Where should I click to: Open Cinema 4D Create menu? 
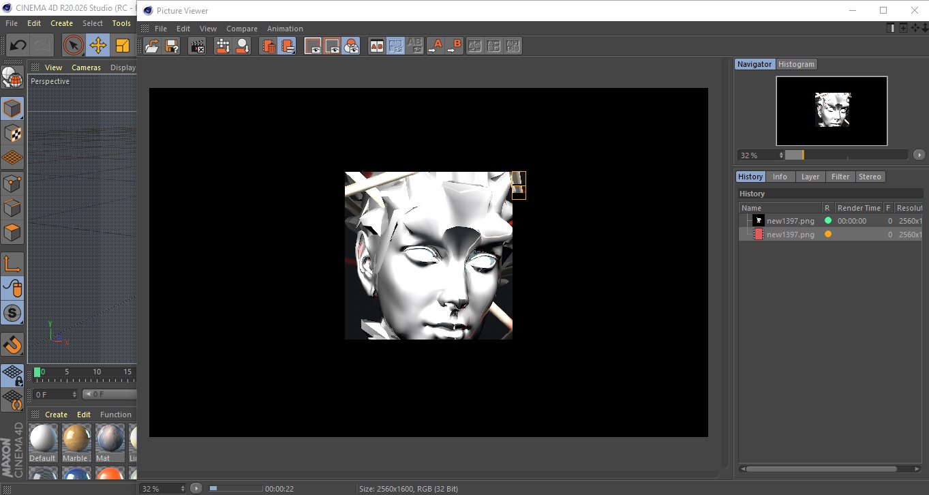[61, 23]
